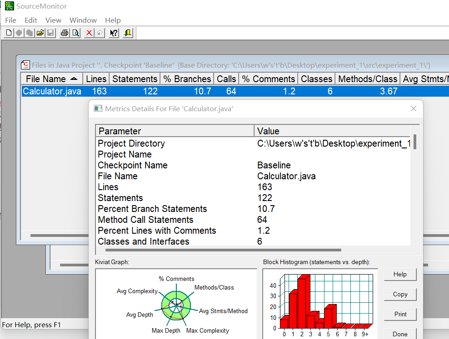Open the File menu
Screen dimensions: 449x339
tap(10, 20)
